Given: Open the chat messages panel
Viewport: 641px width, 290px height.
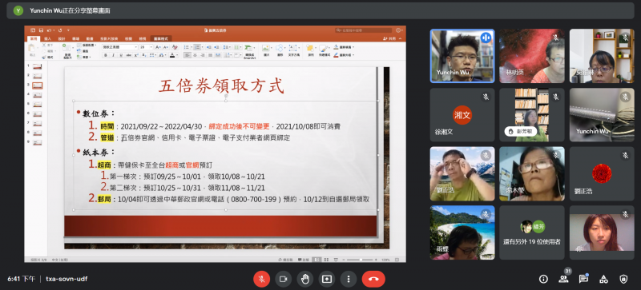Looking at the screenshot, I should click(583, 279).
